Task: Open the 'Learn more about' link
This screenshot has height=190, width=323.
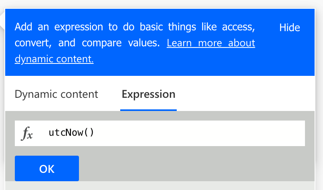Action: pos(211,43)
